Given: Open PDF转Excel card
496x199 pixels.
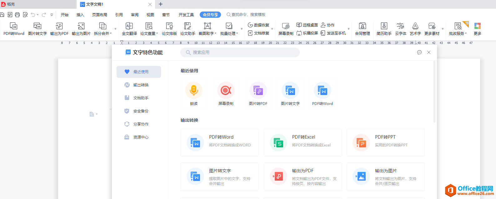Looking at the screenshot, I should [303, 143].
